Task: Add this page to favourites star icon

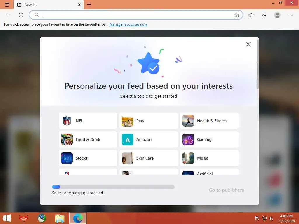Action: (x=237, y=15)
